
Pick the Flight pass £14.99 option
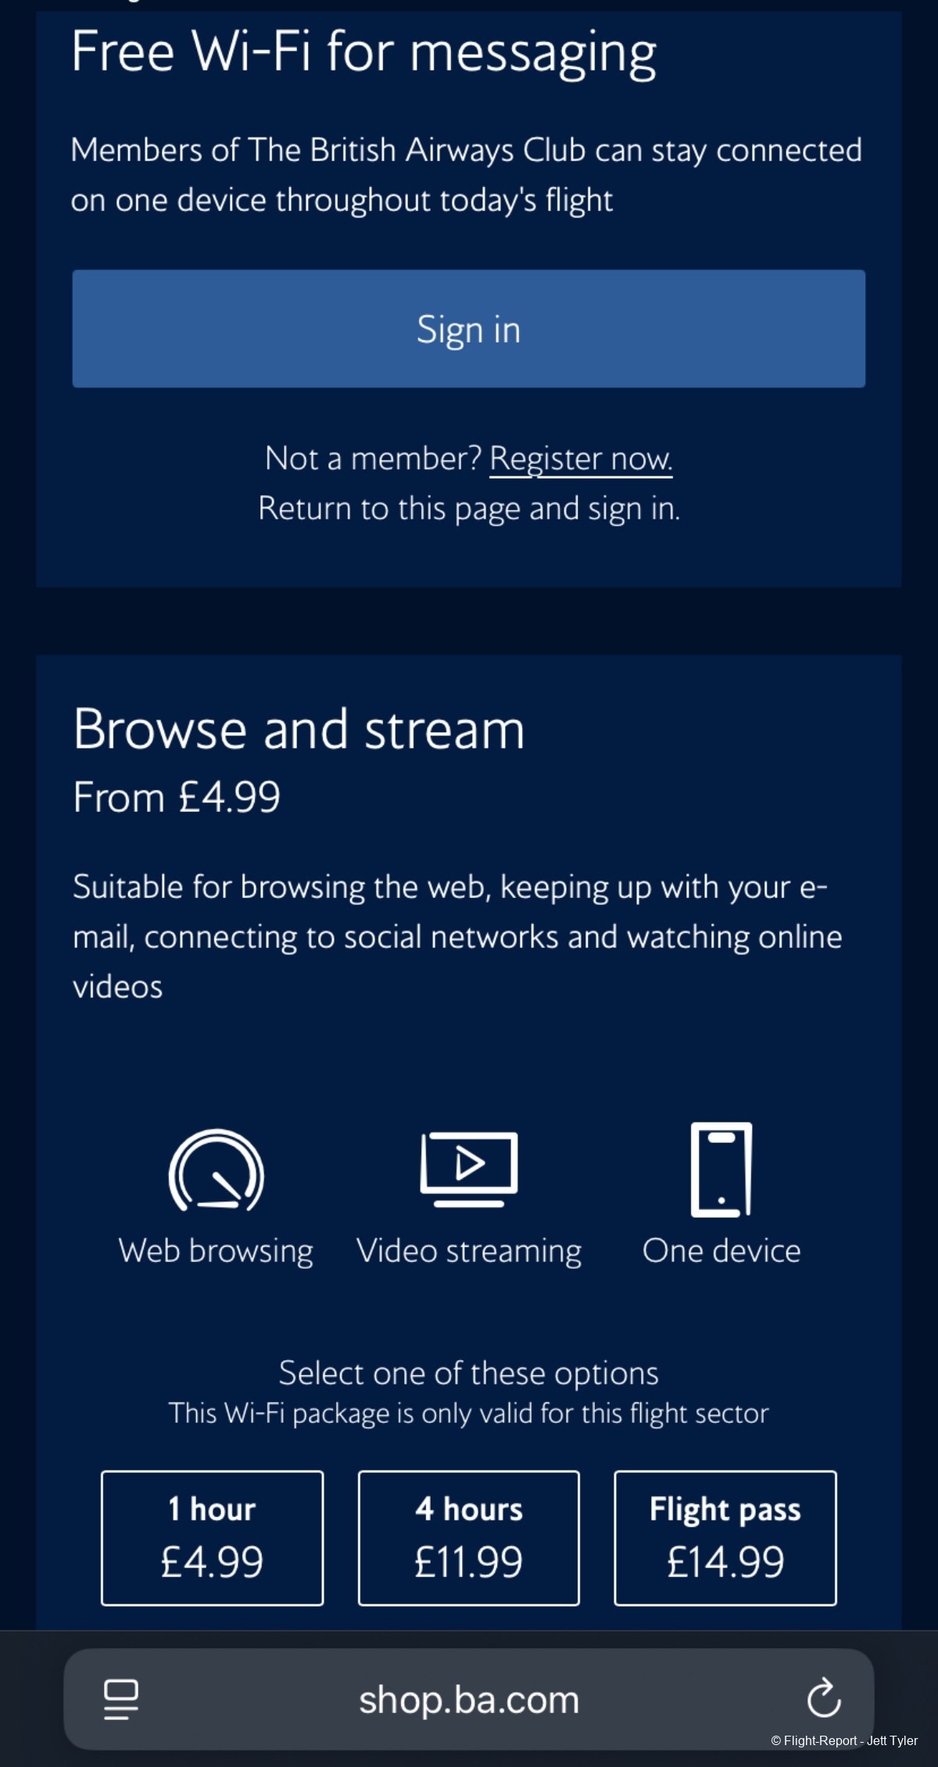tap(725, 1538)
